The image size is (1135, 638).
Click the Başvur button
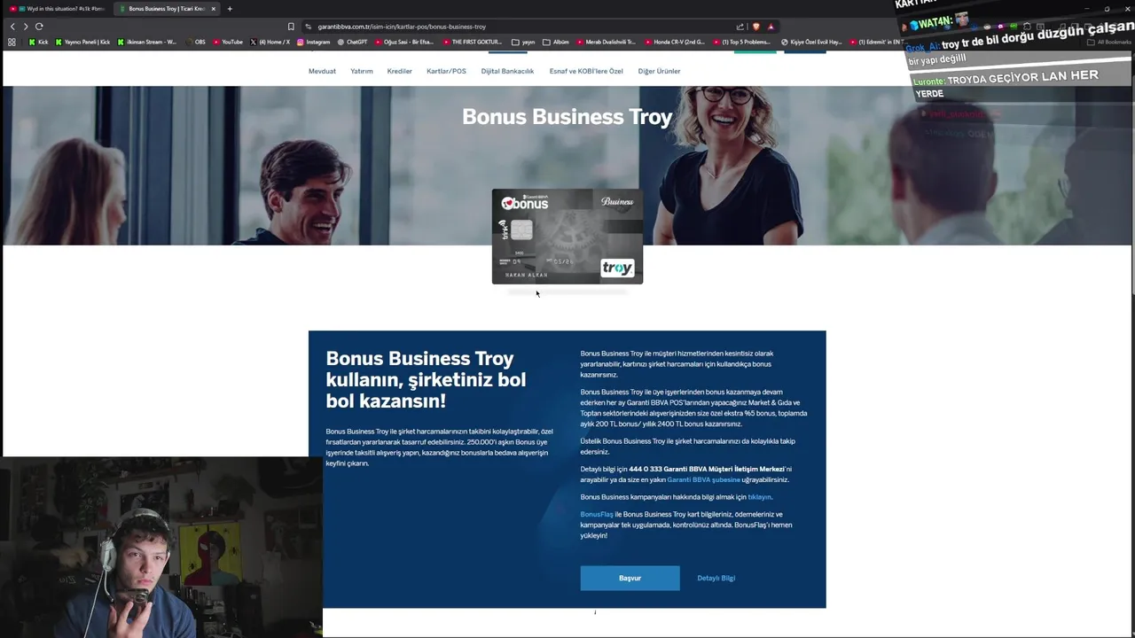click(x=630, y=578)
